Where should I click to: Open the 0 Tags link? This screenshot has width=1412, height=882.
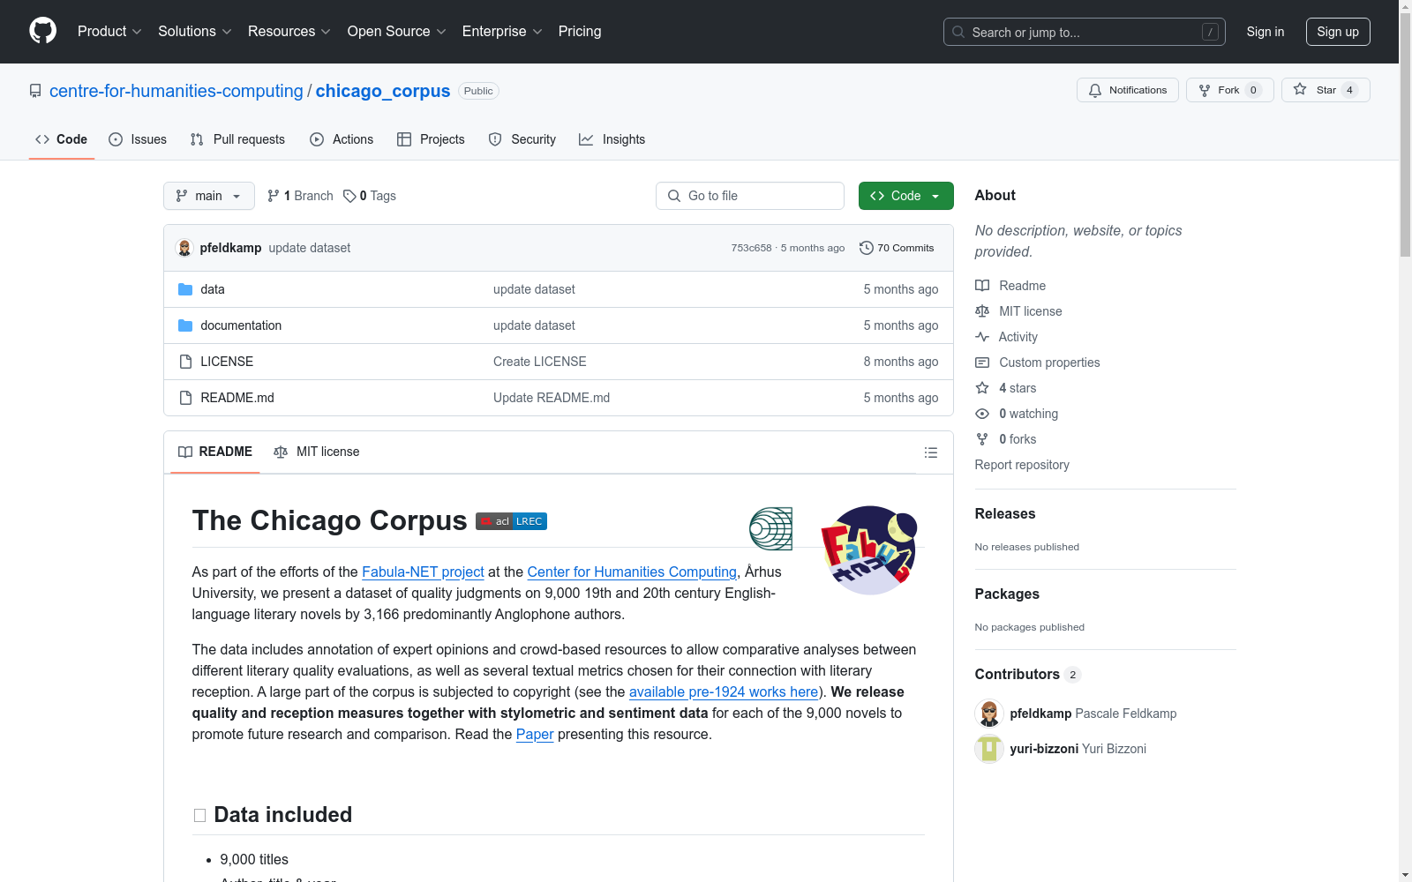370,196
